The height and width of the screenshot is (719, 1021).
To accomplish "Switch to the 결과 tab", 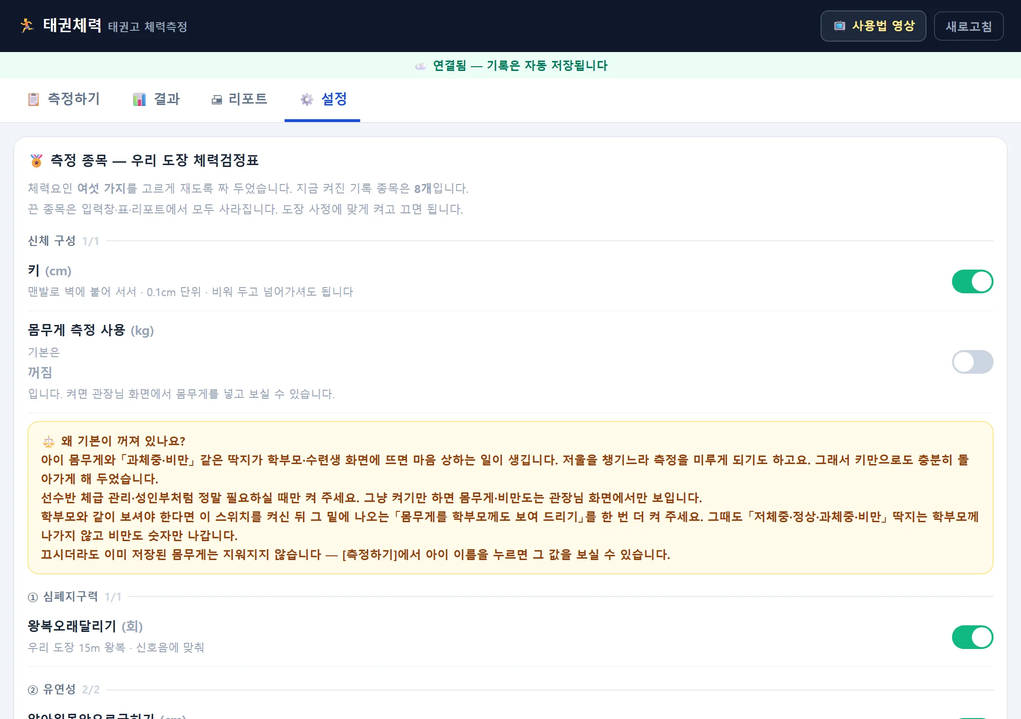I will coord(156,99).
